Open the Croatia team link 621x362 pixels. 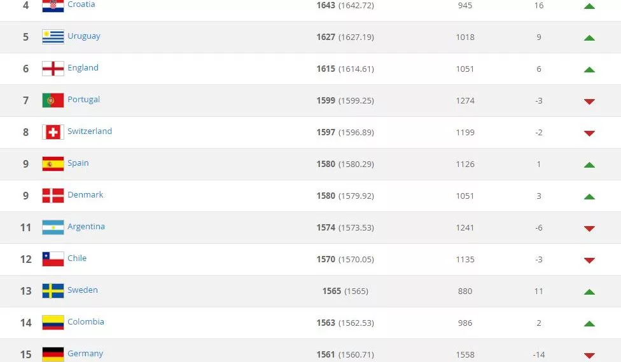(81, 4)
